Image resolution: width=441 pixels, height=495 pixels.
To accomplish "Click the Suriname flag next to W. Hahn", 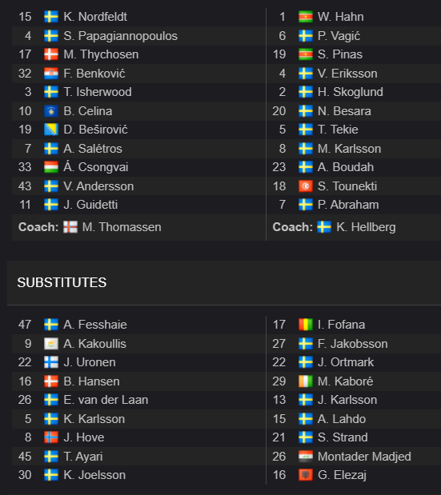I will pos(306,17).
